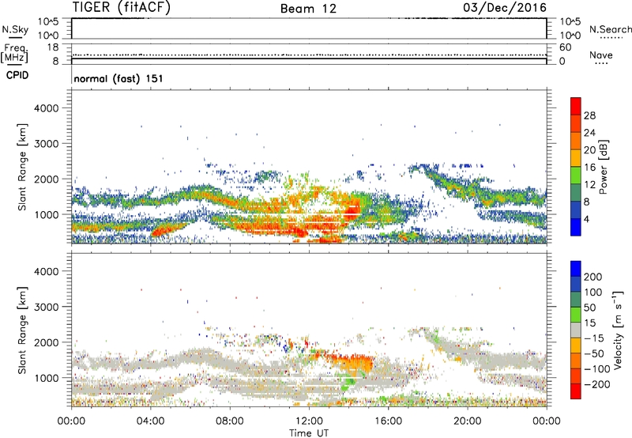This screenshot has width=632, height=438.
Task: Click the 08:00 time tick label
Action: [x=230, y=421]
